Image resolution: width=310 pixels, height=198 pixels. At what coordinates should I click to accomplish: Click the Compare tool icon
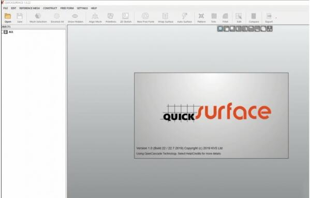pos(254,16)
